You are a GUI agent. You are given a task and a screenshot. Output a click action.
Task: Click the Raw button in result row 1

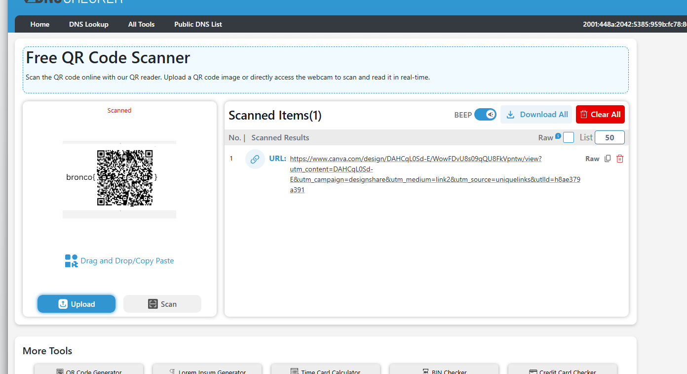click(x=592, y=159)
